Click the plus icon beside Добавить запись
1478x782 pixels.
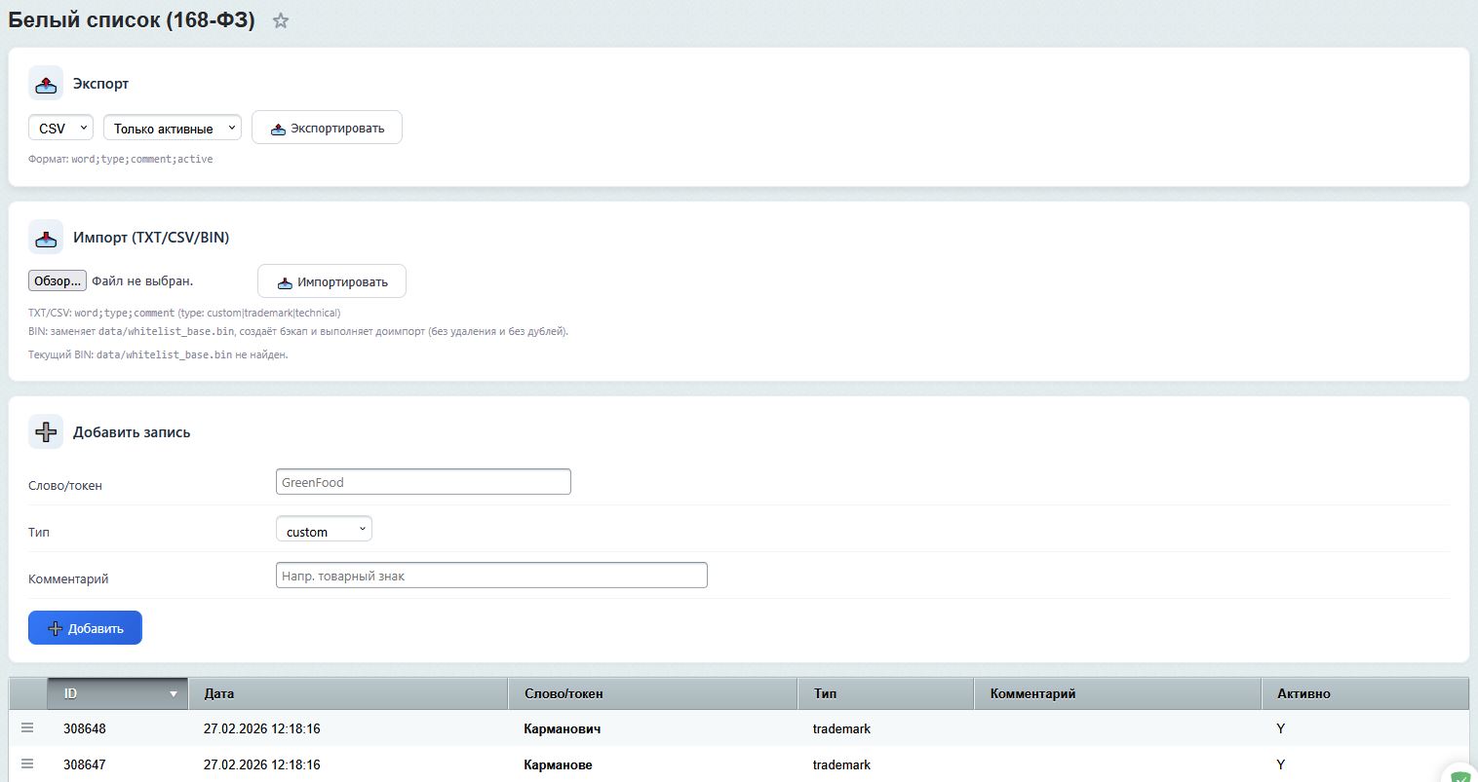coord(46,431)
